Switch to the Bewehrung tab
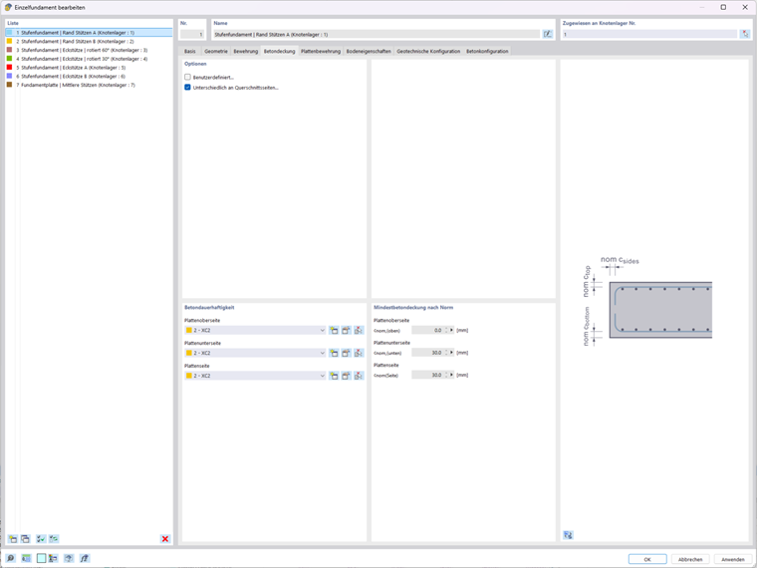The width and height of the screenshot is (757, 568). click(x=246, y=51)
